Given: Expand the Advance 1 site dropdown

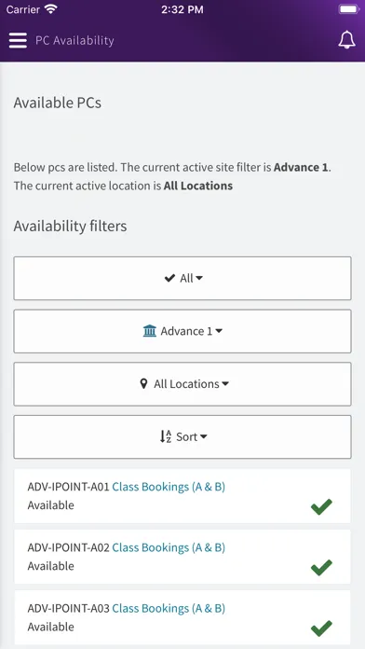Looking at the screenshot, I should pyautogui.click(x=182, y=331).
